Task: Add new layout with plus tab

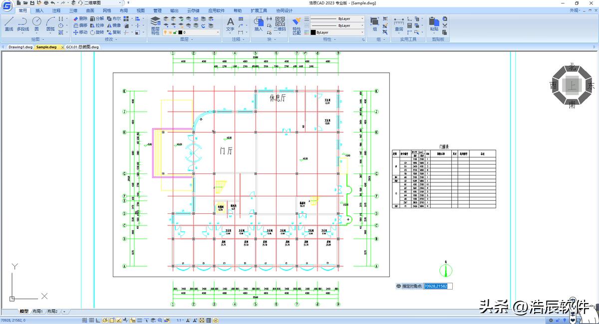Action: click(64, 312)
